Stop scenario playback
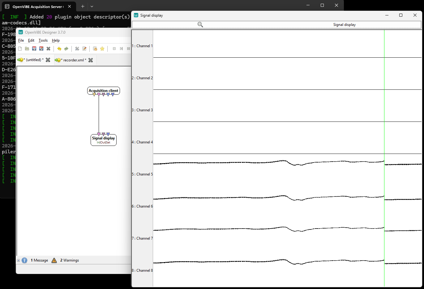The height and width of the screenshot is (289, 424). click(x=114, y=48)
